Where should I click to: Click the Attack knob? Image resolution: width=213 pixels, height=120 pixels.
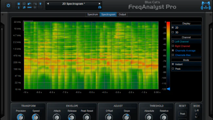coord(57,117)
